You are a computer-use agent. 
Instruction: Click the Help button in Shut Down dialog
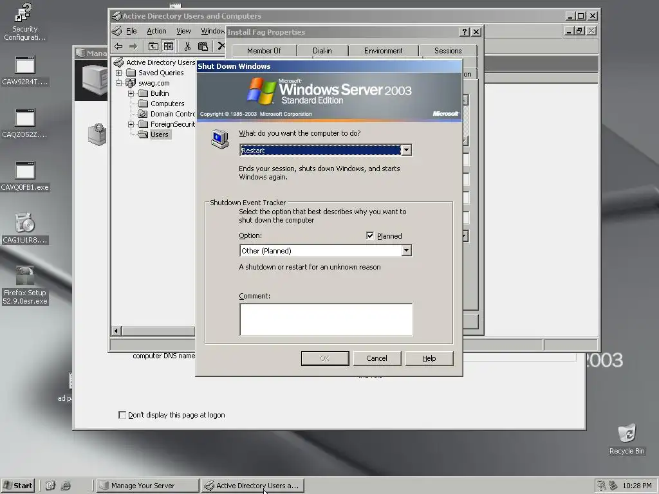(x=429, y=358)
